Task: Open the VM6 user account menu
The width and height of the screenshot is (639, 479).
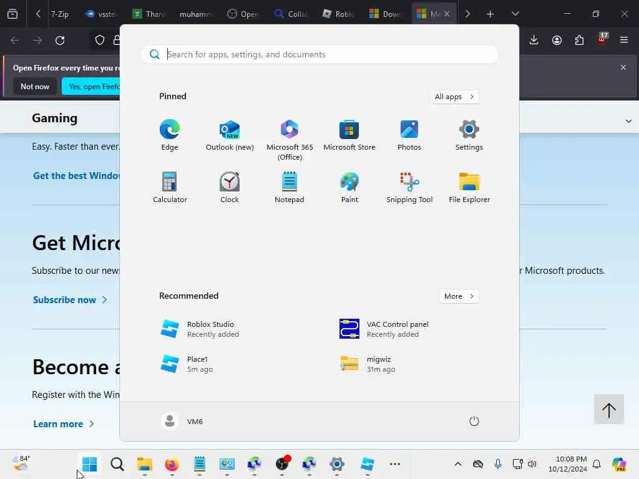Action: (x=182, y=421)
